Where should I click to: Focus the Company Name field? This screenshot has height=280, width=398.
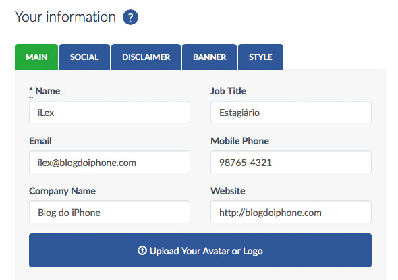tap(109, 213)
